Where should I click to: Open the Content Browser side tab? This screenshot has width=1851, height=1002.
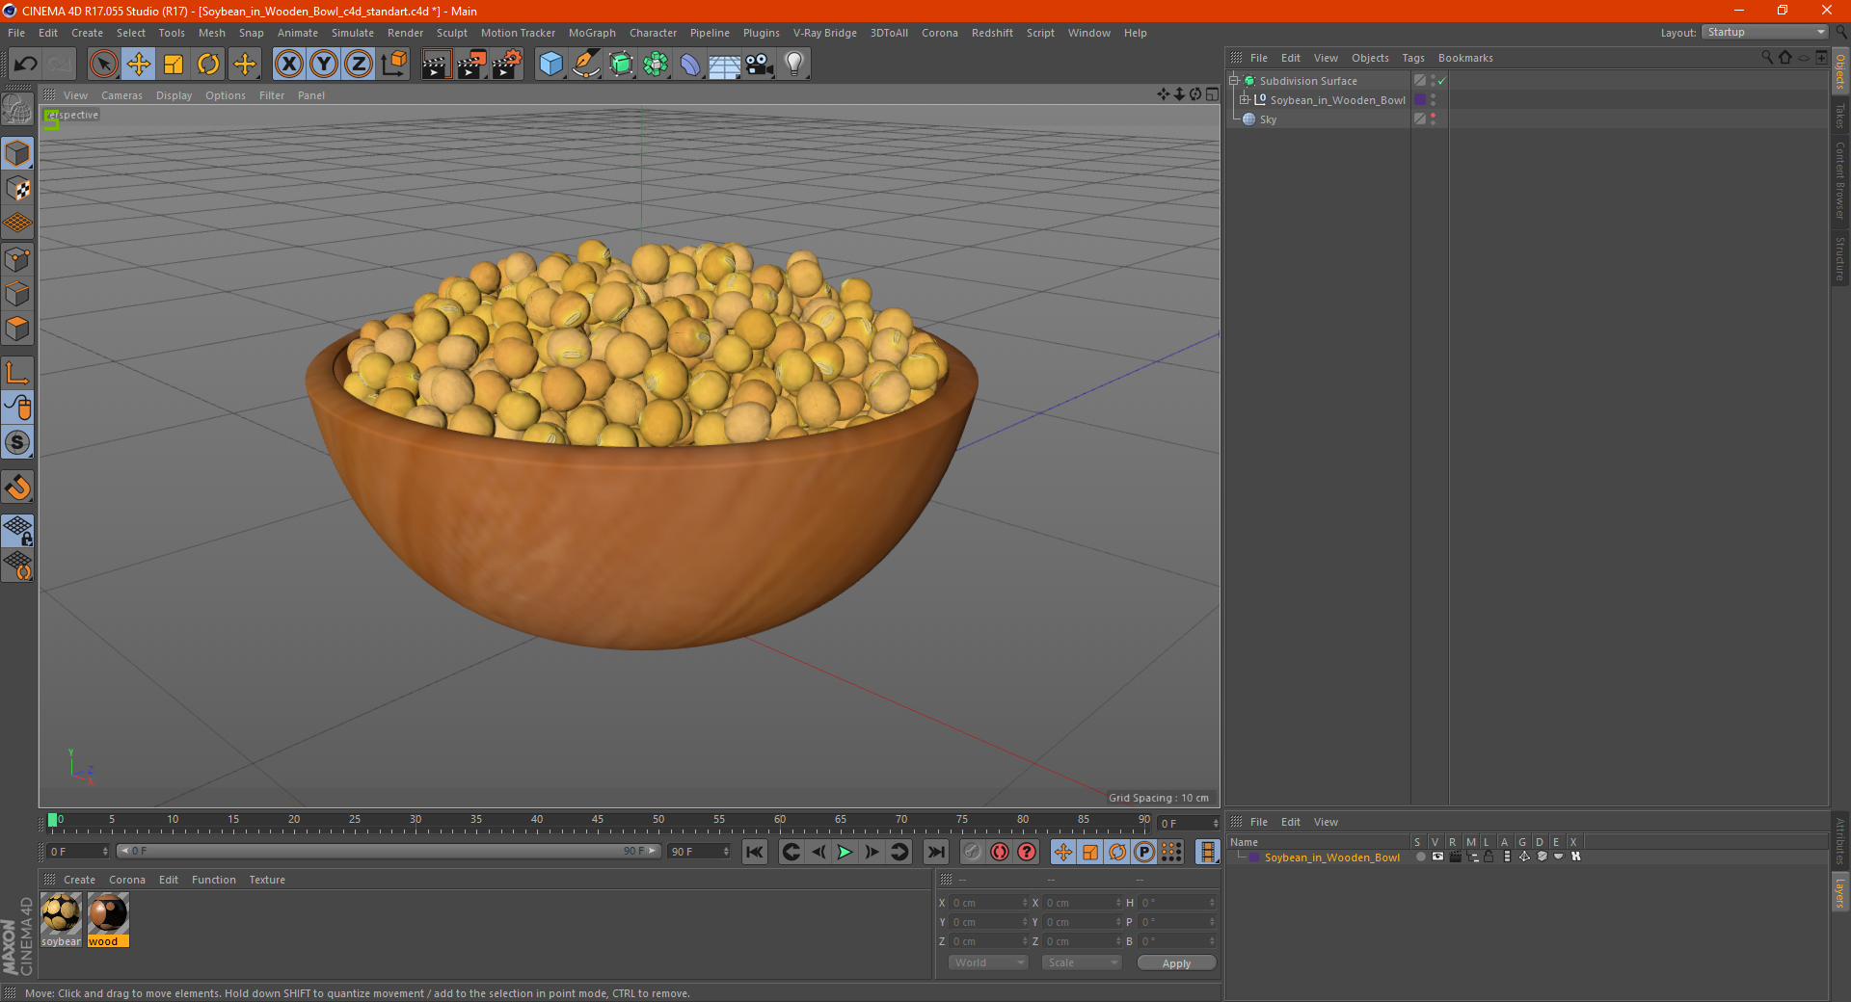coord(1840,179)
